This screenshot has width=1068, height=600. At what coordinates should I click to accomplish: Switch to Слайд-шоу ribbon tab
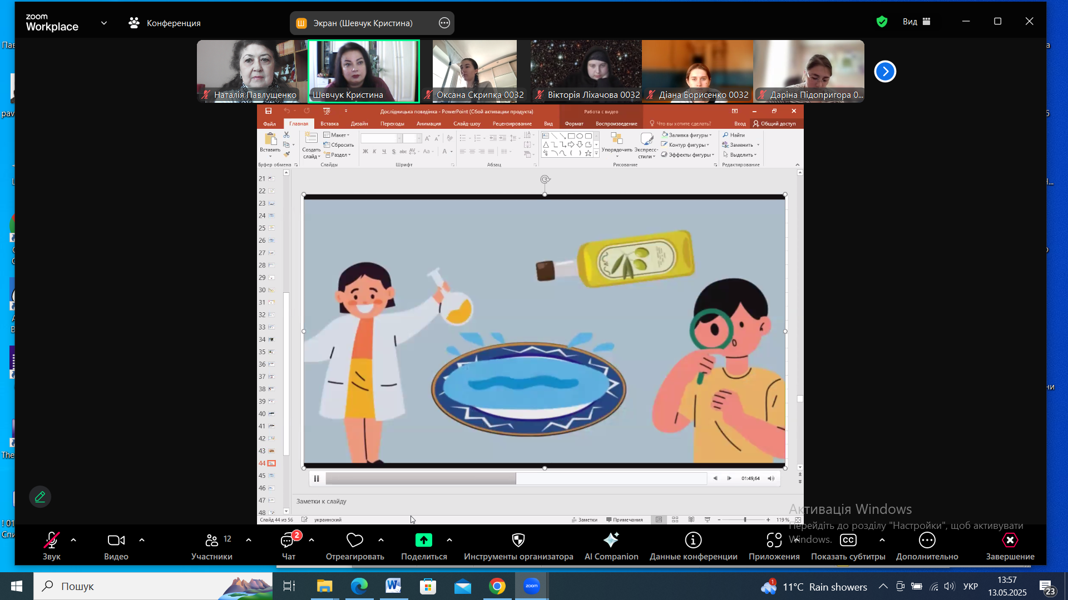pos(467,124)
